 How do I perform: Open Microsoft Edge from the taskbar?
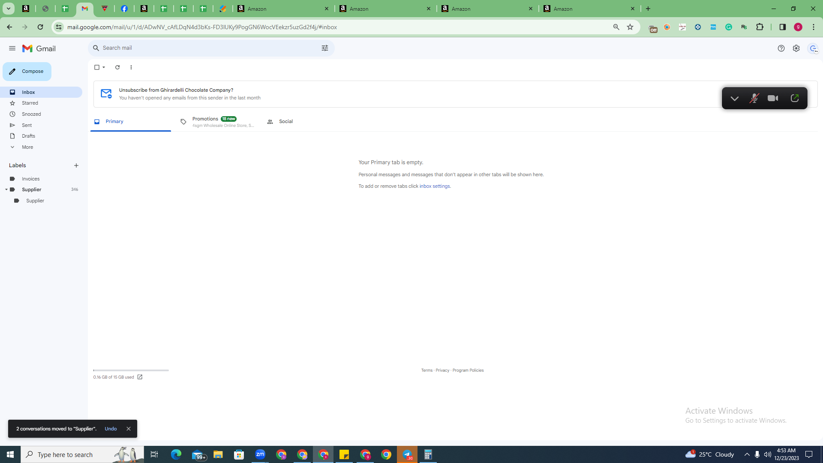[x=176, y=454]
